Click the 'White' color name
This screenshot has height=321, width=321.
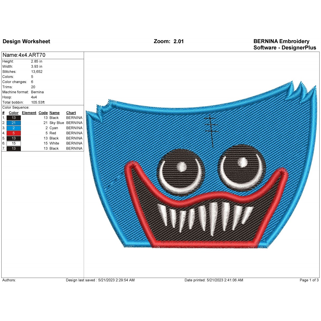[54, 143]
